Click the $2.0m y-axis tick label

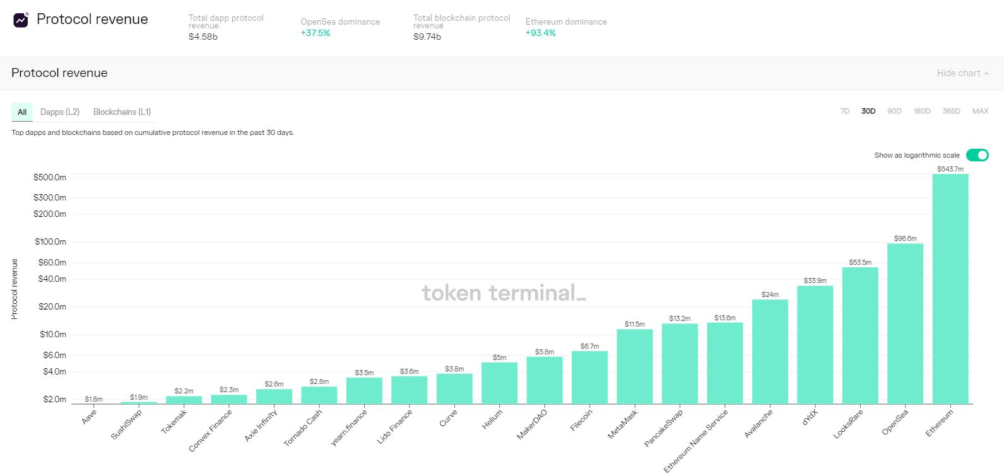coord(54,400)
